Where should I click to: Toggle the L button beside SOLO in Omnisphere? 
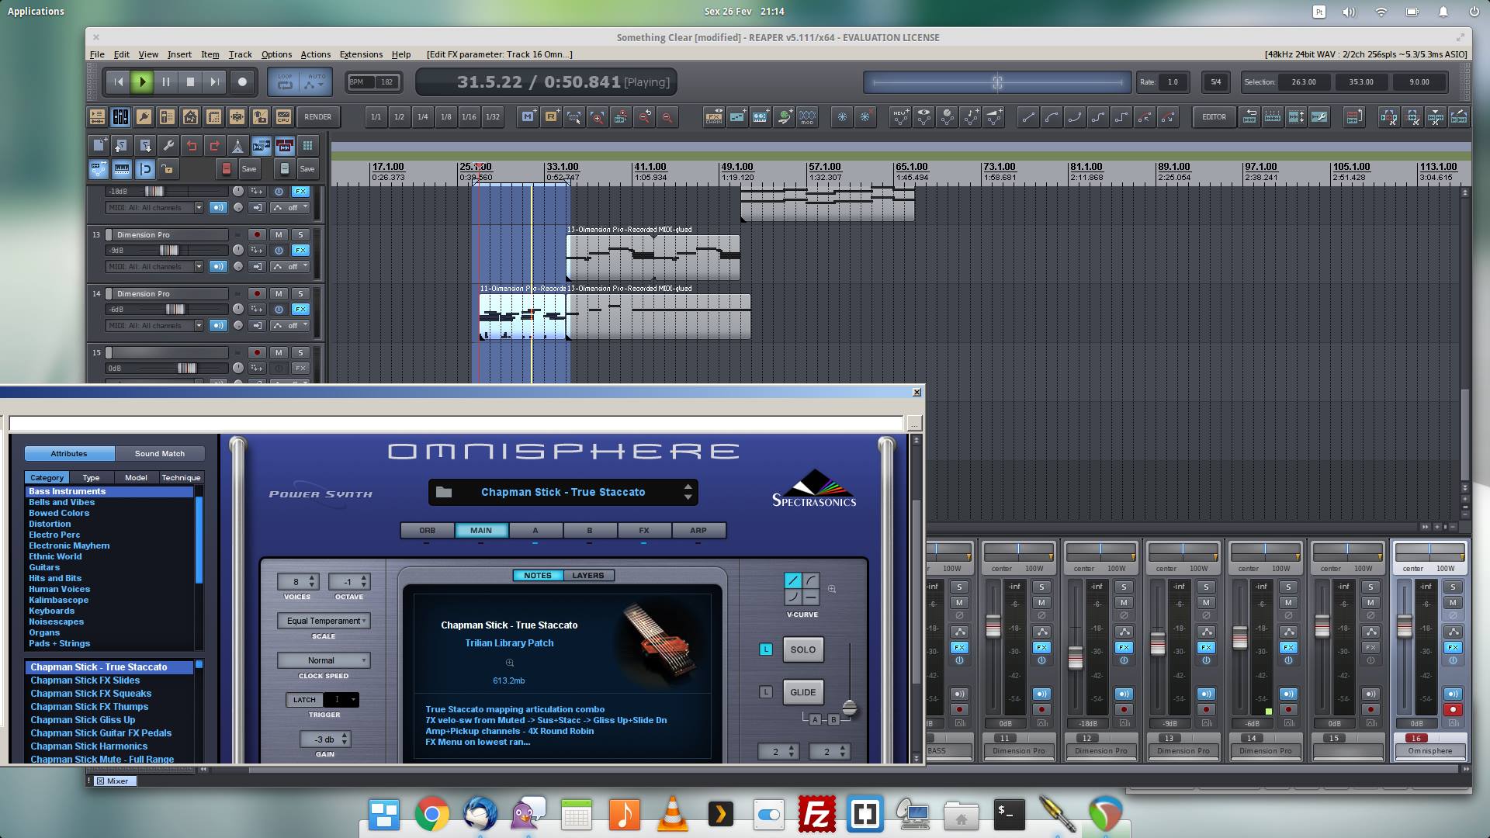766,649
